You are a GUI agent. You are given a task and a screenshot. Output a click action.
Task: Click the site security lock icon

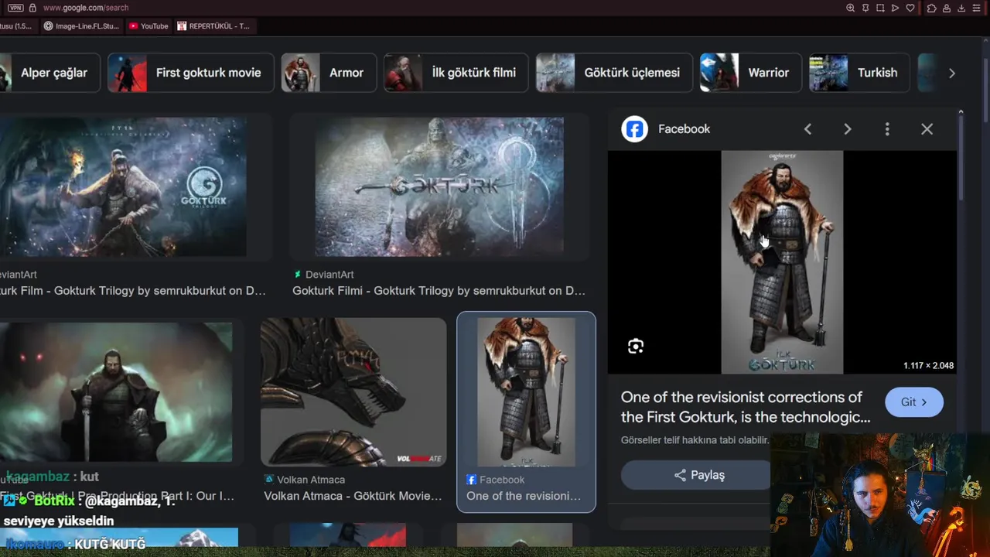tap(32, 8)
